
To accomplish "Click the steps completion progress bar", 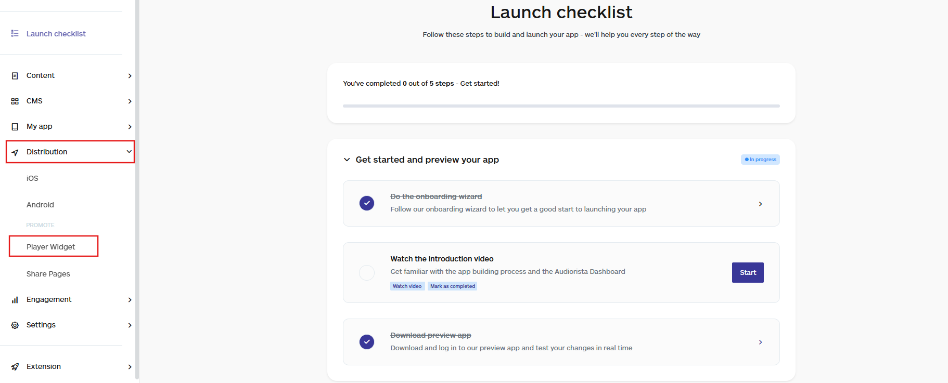I will 561,106.
